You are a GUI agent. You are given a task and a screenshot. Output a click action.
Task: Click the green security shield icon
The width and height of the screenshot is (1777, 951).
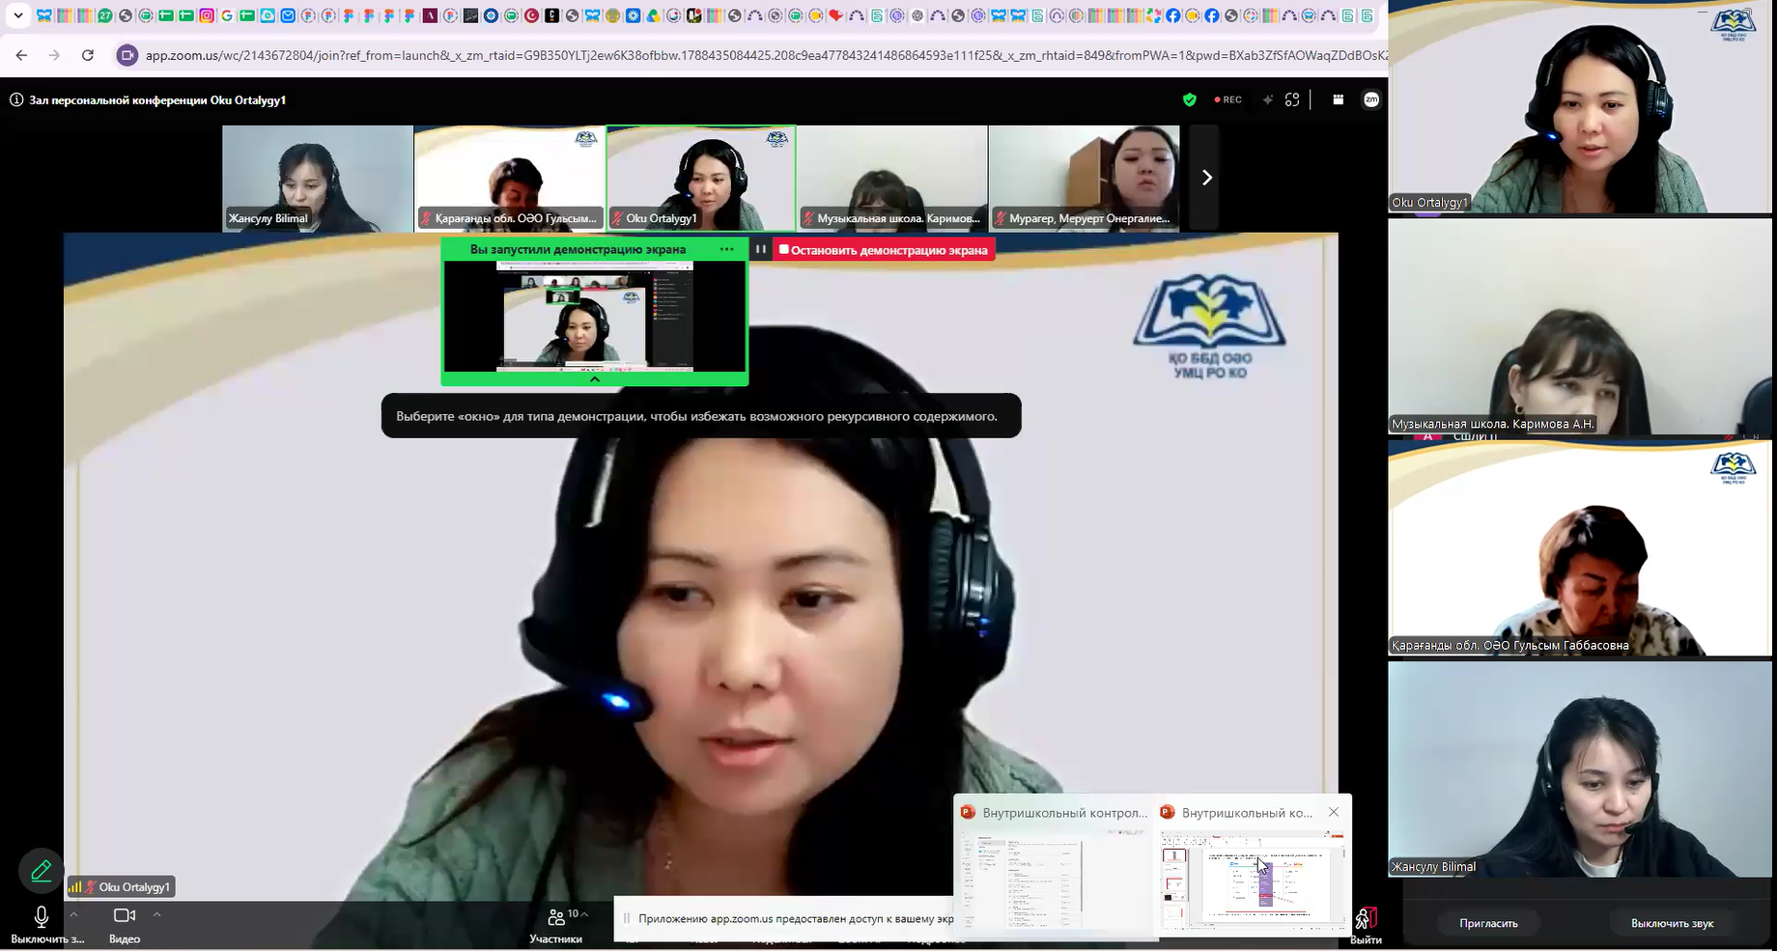[x=1190, y=99]
